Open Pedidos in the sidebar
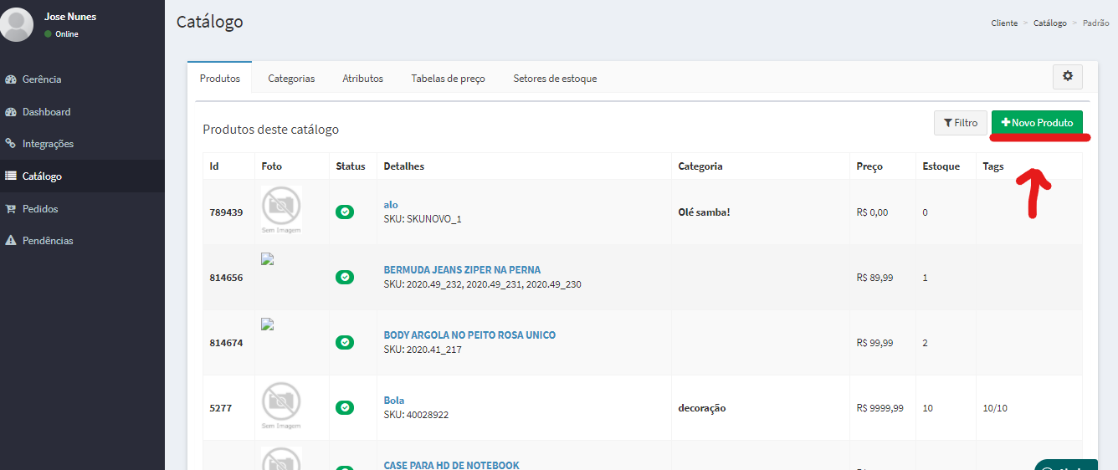The image size is (1118, 470). tap(82, 209)
